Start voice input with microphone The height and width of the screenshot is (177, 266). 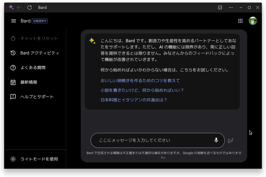[x=216, y=140]
